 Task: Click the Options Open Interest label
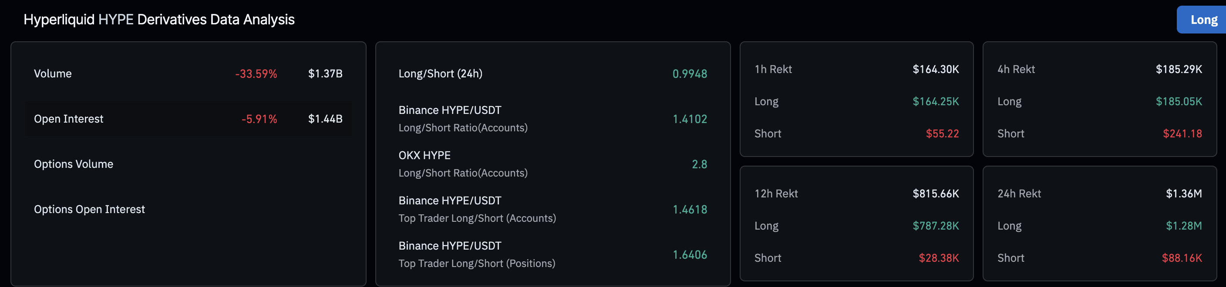click(90, 209)
